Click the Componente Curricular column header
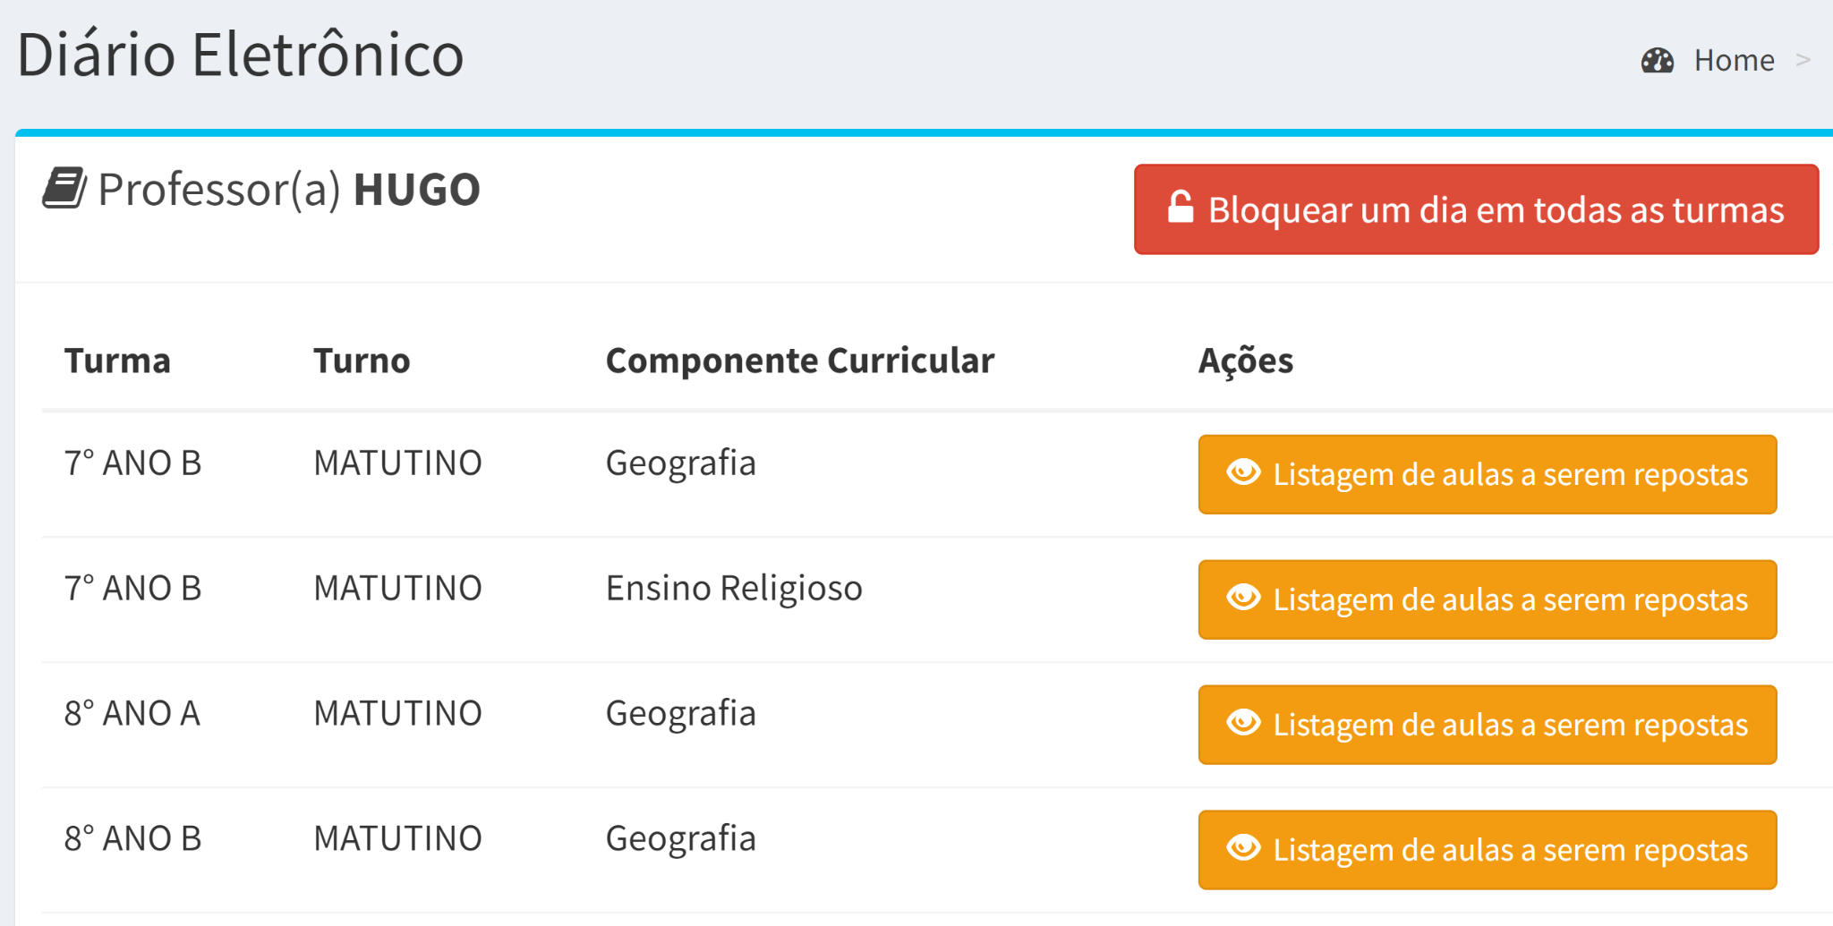 tap(799, 361)
